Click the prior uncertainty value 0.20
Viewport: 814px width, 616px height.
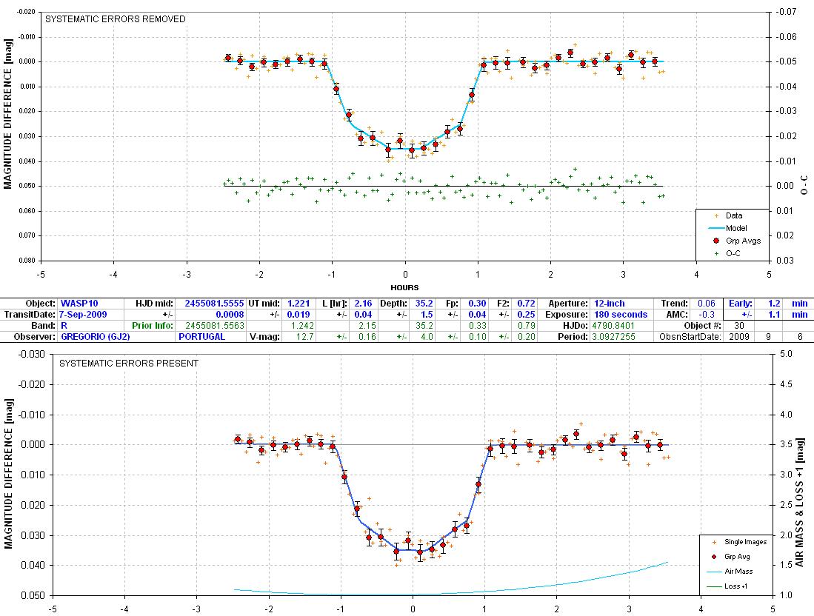click(x=527, y=336)
